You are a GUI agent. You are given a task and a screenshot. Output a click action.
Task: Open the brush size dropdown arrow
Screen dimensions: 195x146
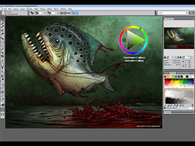pyautogui.click(x=45, y=13)
